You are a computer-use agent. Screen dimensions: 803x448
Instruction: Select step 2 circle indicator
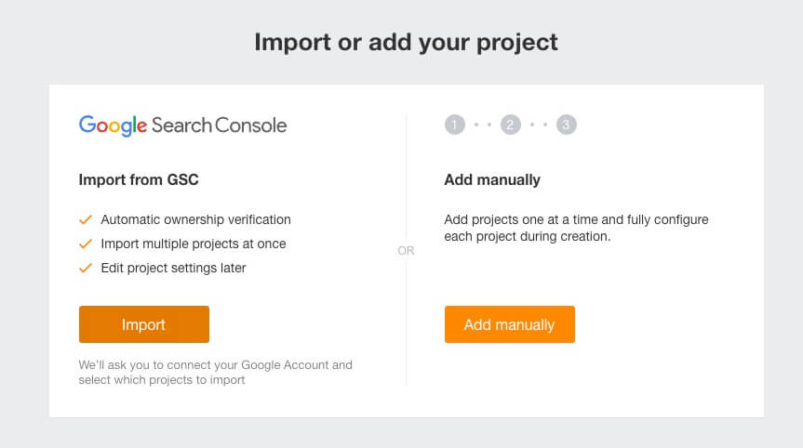pyautogui.click(x=510, y=125)
